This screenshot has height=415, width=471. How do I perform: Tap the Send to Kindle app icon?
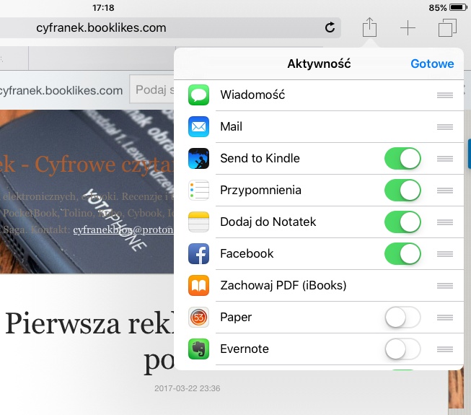point(198,158)
